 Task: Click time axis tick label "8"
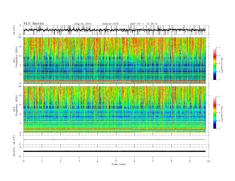[172, 161]
